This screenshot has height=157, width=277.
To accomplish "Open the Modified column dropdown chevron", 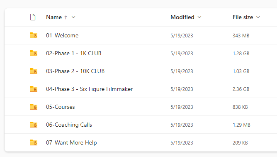I will click(x=199, y=17).
